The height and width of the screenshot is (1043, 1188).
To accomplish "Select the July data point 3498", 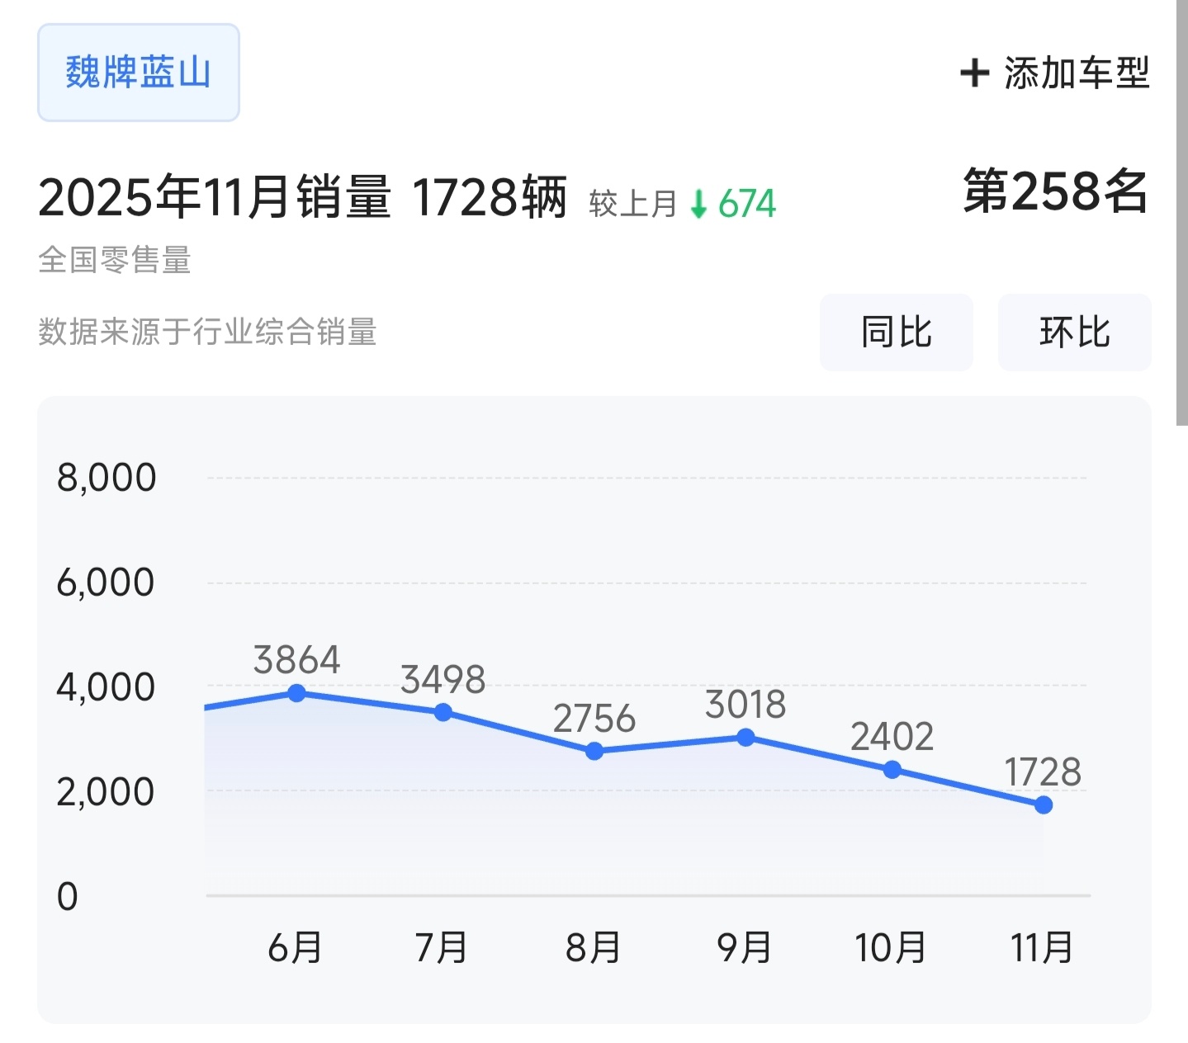I will (x=443, y=711).
